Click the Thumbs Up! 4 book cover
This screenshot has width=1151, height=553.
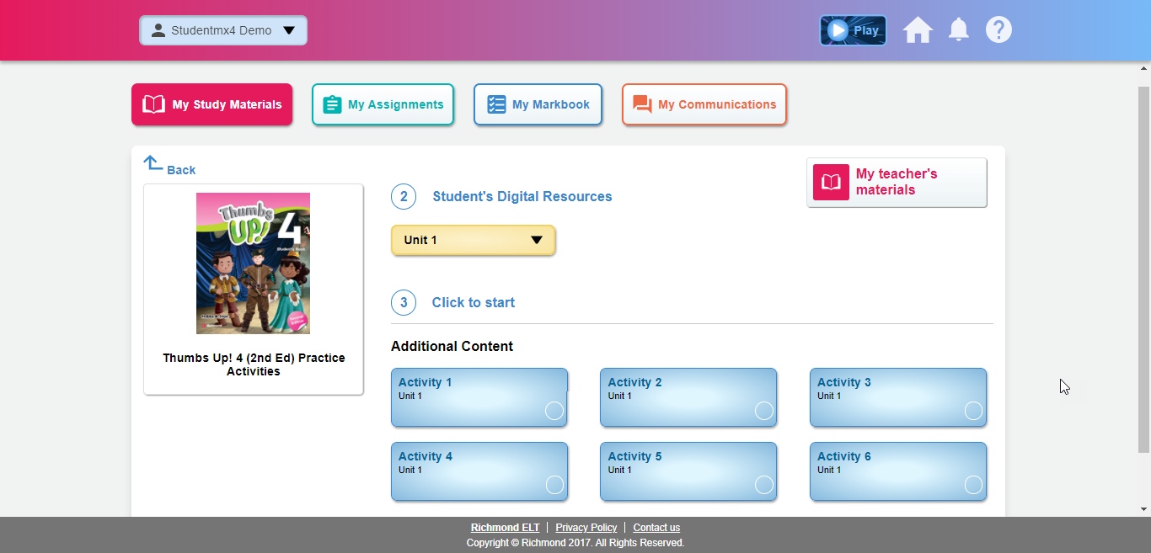(x=253, y=263)
